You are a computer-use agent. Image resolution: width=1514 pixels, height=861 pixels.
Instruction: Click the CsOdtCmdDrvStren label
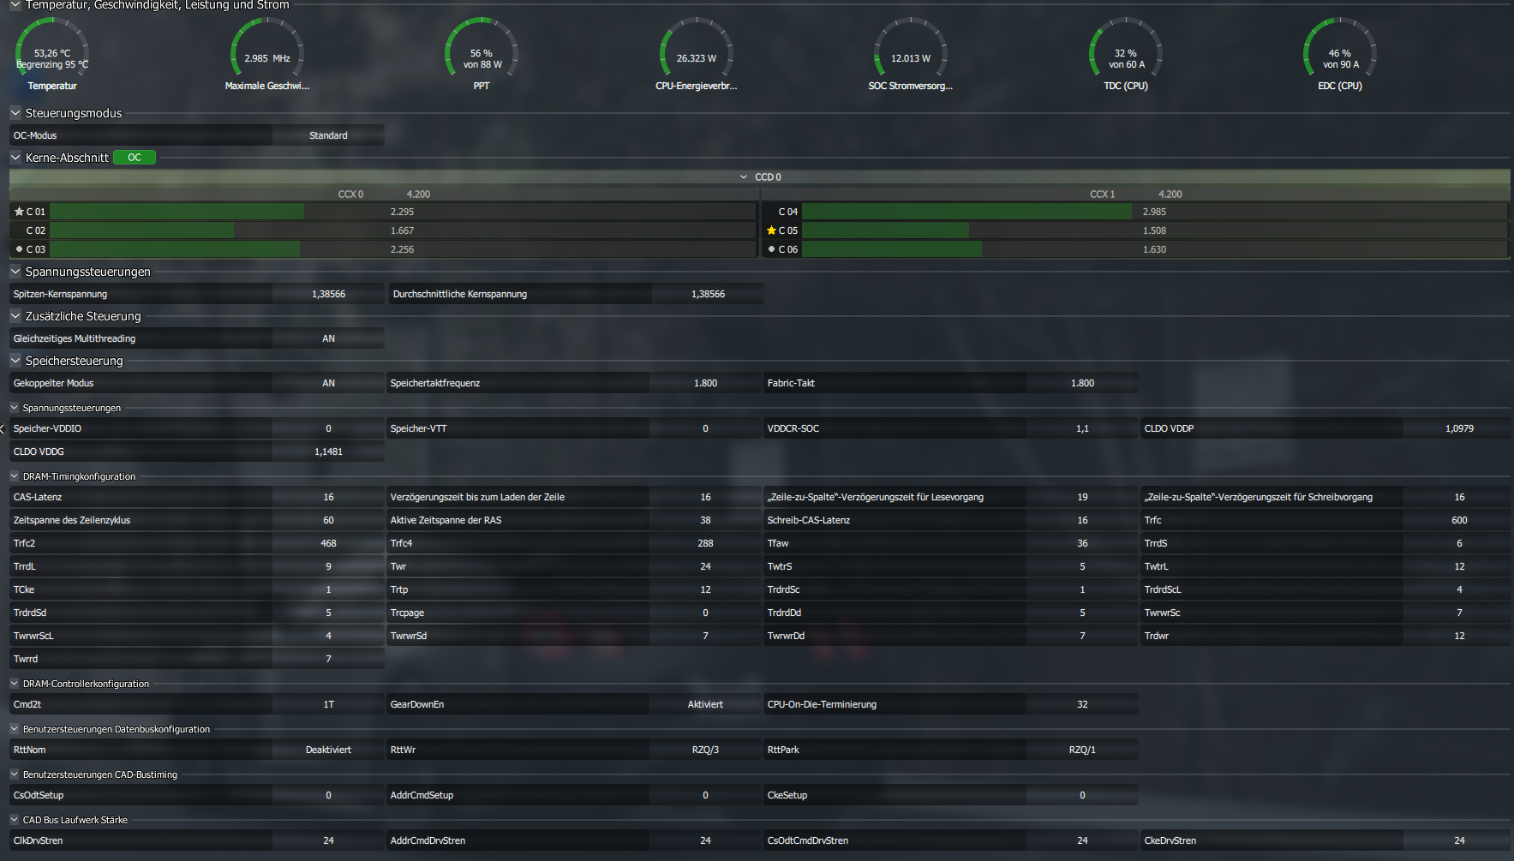pyautogui.click(x=808, y=840)
